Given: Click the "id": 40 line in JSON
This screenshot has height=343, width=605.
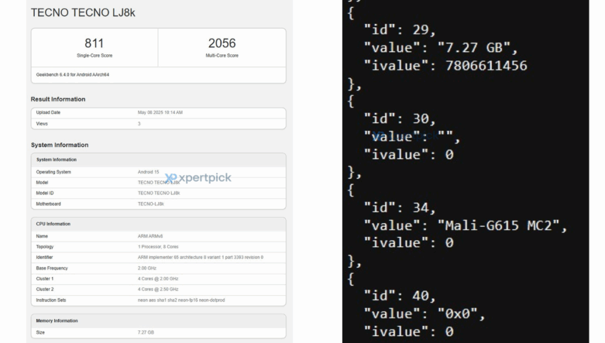Looking at the screenshot, I should tap(400, 296).
